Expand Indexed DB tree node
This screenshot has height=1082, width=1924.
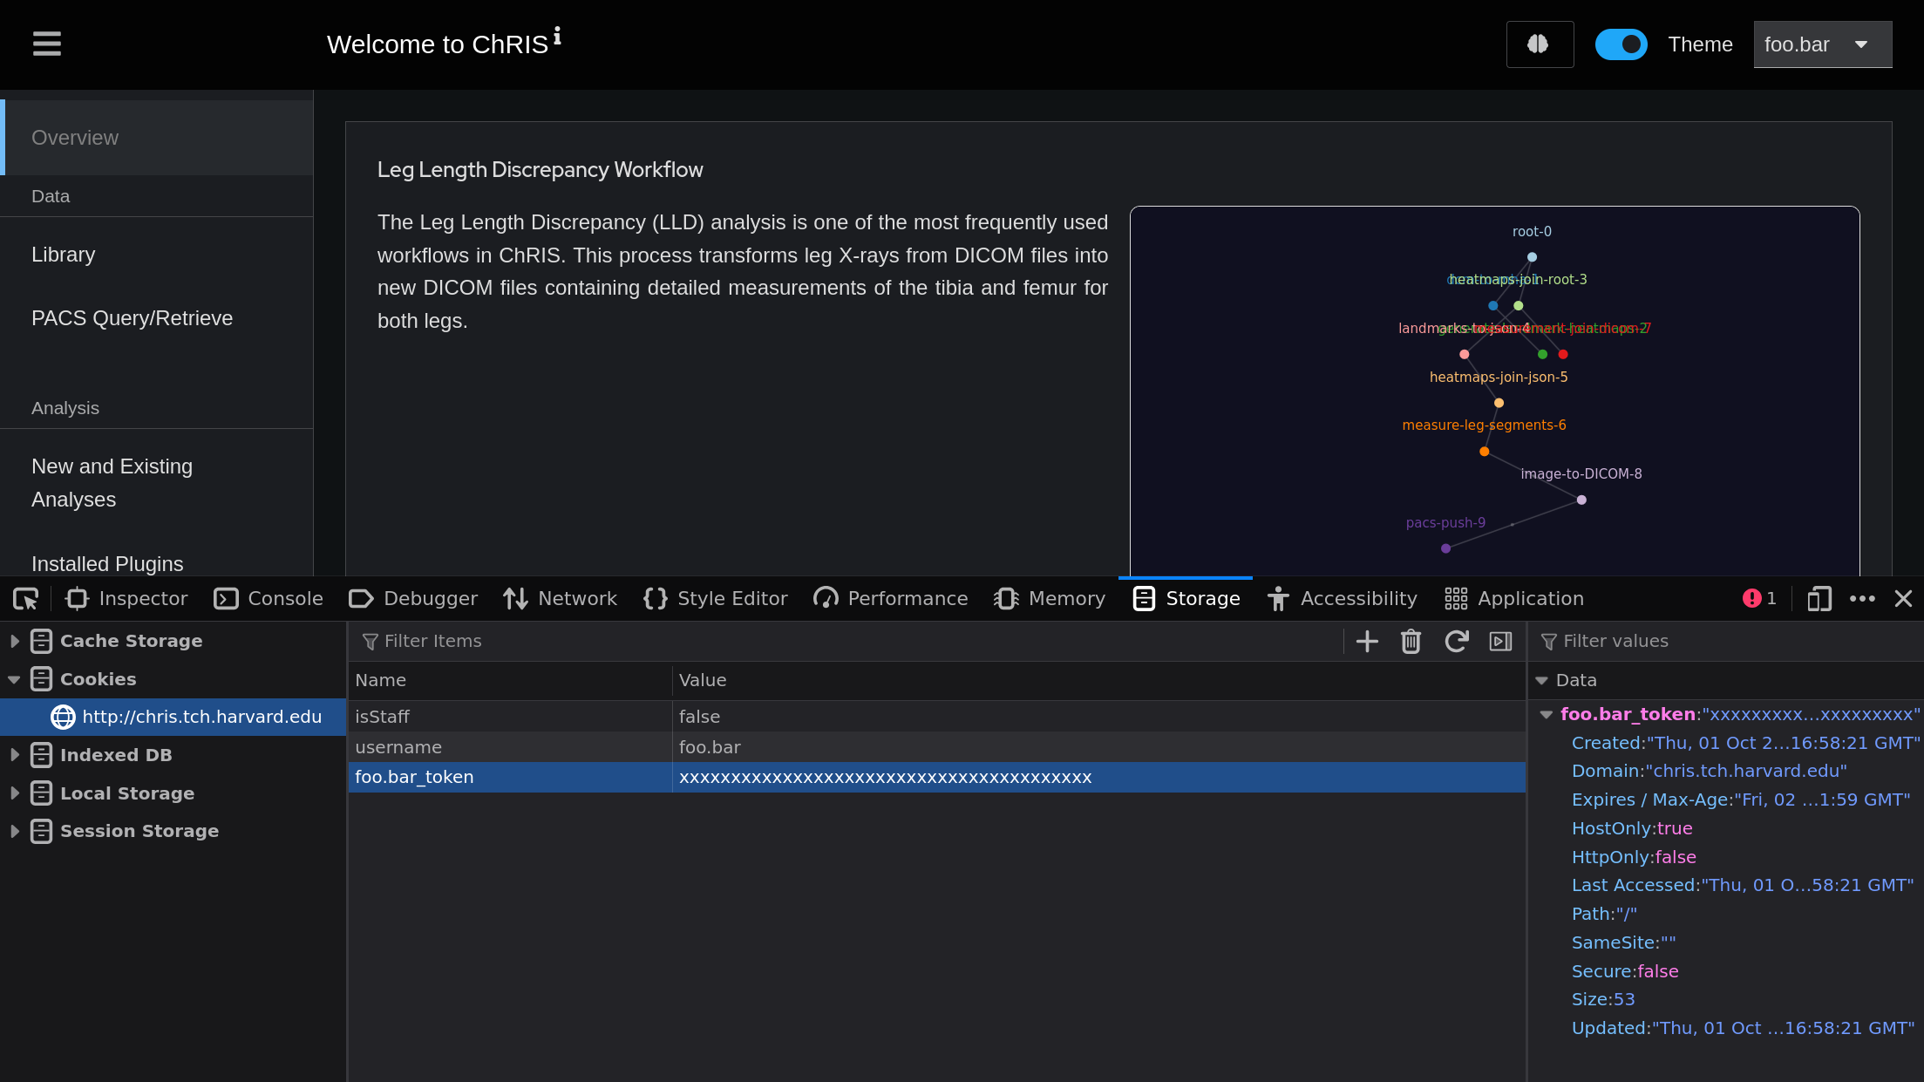(15, 755)
